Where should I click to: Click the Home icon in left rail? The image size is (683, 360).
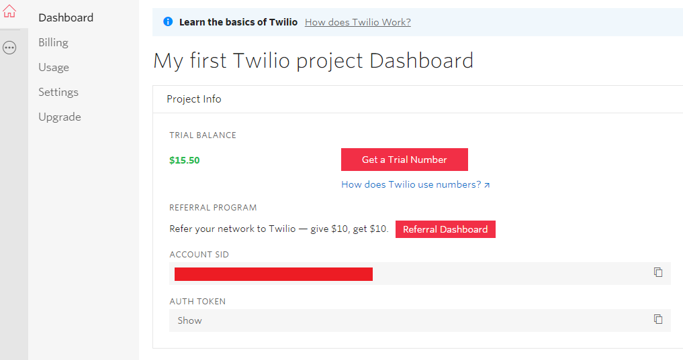click(x=9, y=11)
